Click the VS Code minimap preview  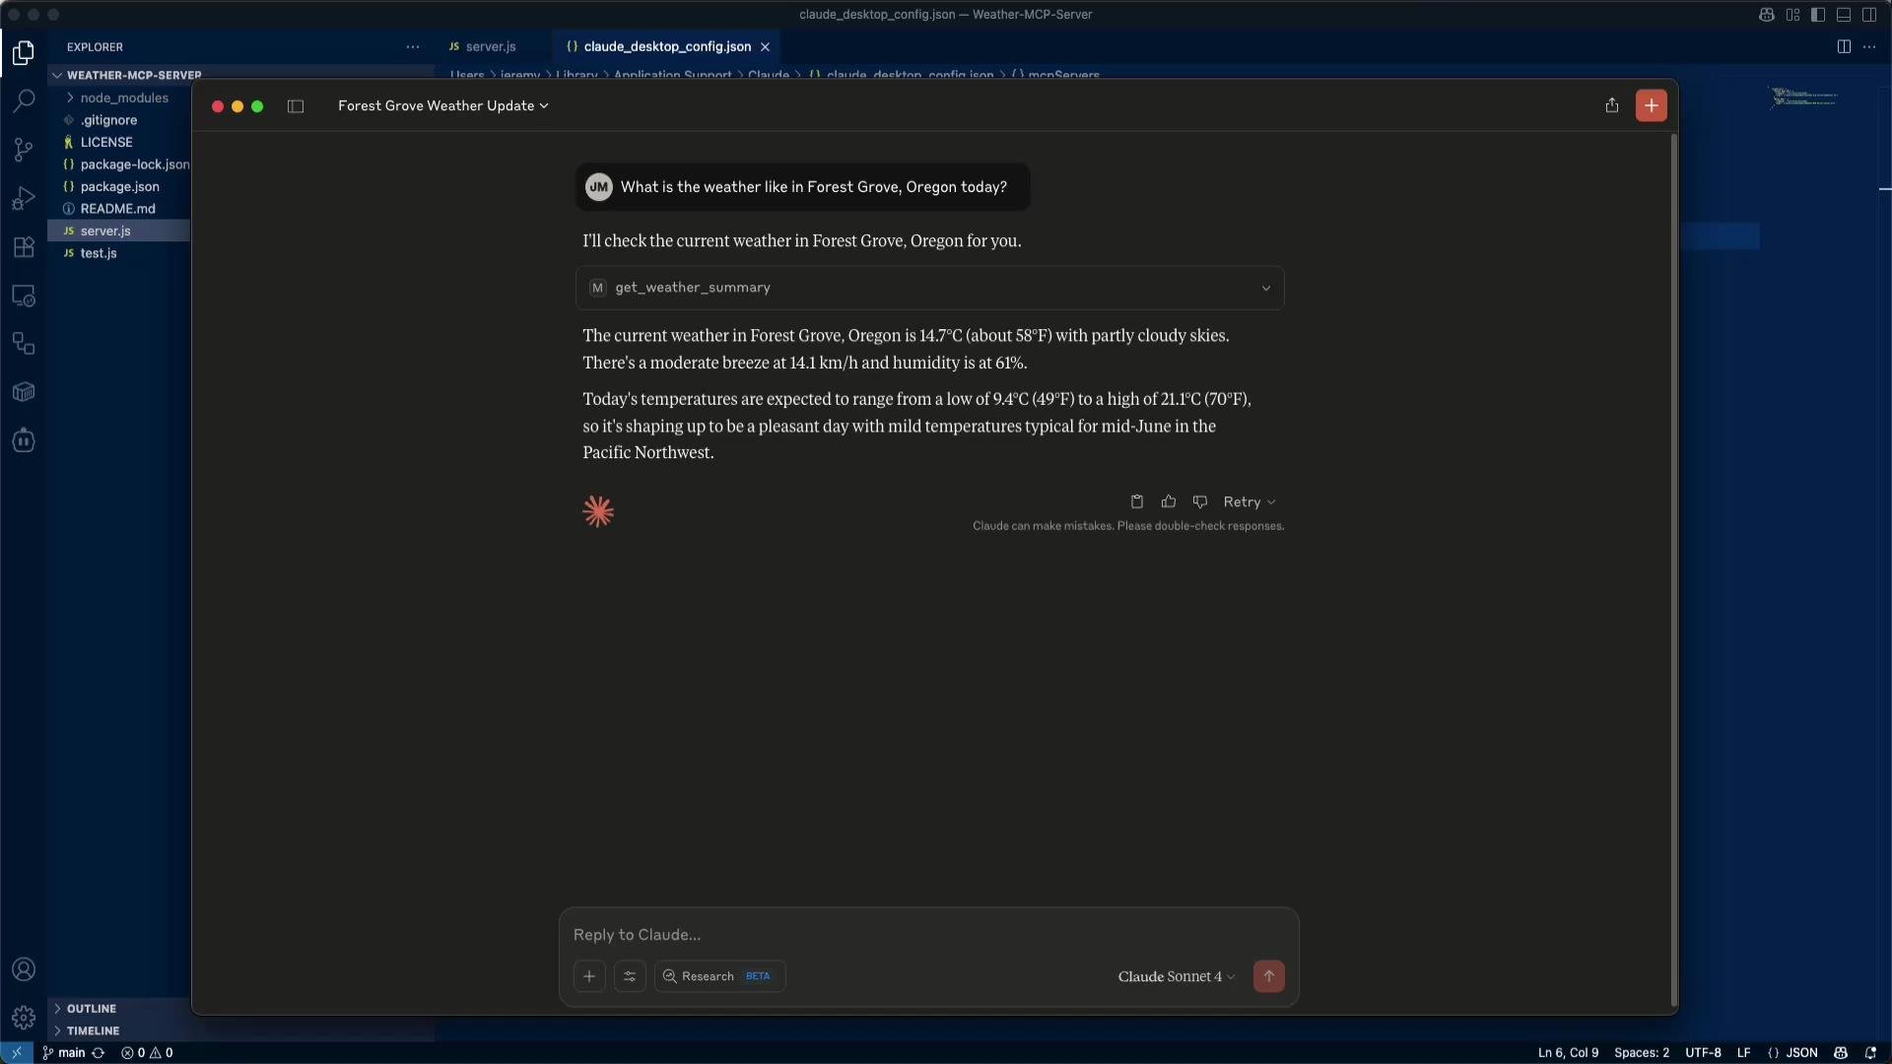(x=1805, y=98)
